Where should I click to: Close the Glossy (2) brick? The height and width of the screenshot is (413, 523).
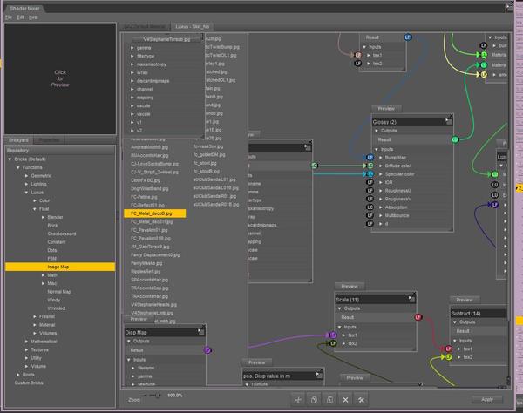(x=451, y=116)
